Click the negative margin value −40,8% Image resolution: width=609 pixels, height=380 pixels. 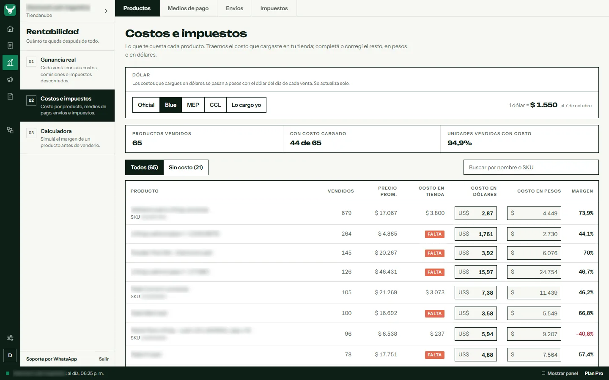[x=584, y=334]
